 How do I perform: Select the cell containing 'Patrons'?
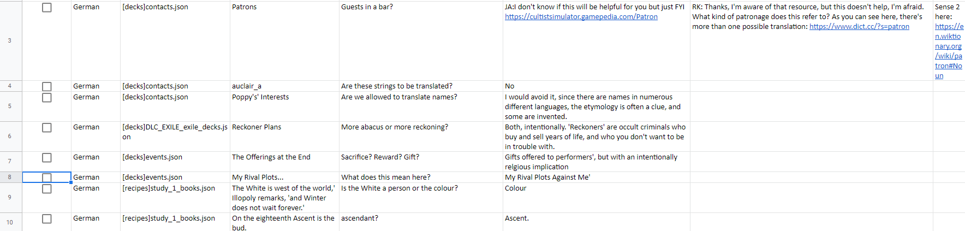click(x=284, y=40)
